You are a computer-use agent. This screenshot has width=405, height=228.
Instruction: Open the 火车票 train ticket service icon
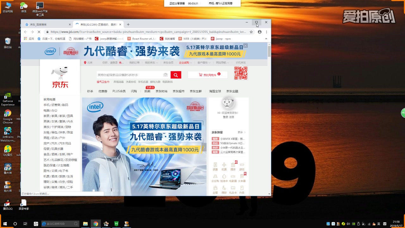(x=242, y=178)
